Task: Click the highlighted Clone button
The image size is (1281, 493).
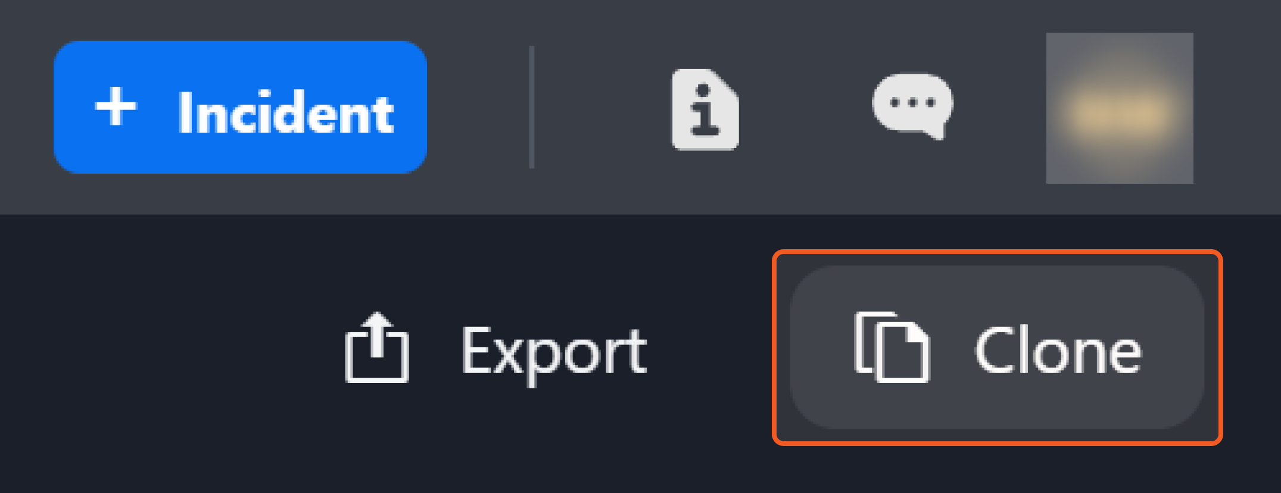Action: coord(997,347)
